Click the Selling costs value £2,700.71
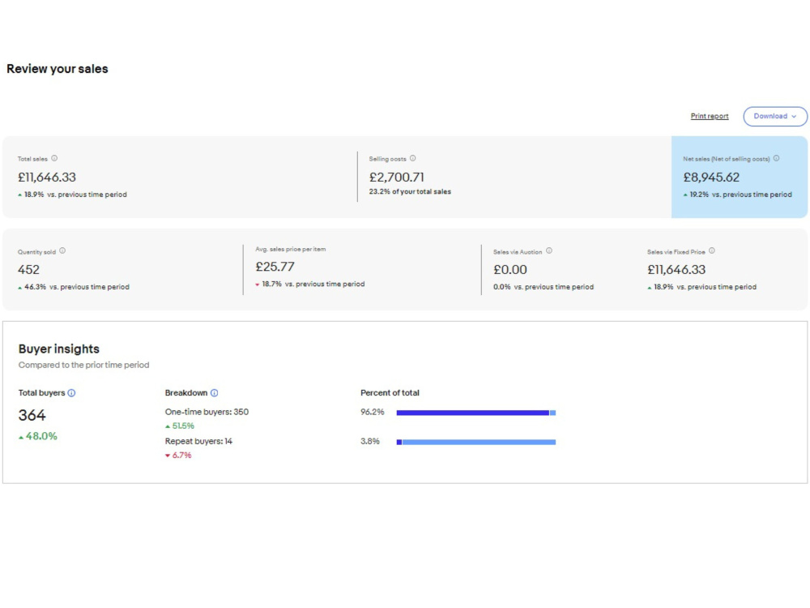810x608 pixels. point(397,178)
